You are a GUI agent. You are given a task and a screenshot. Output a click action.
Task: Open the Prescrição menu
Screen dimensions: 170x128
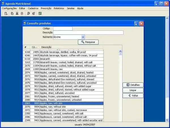pos(46,8)
